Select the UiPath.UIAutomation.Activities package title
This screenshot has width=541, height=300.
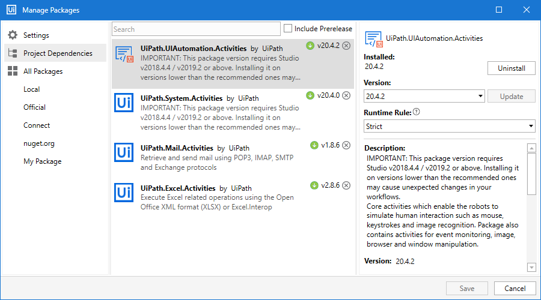(x=194, y=49)
